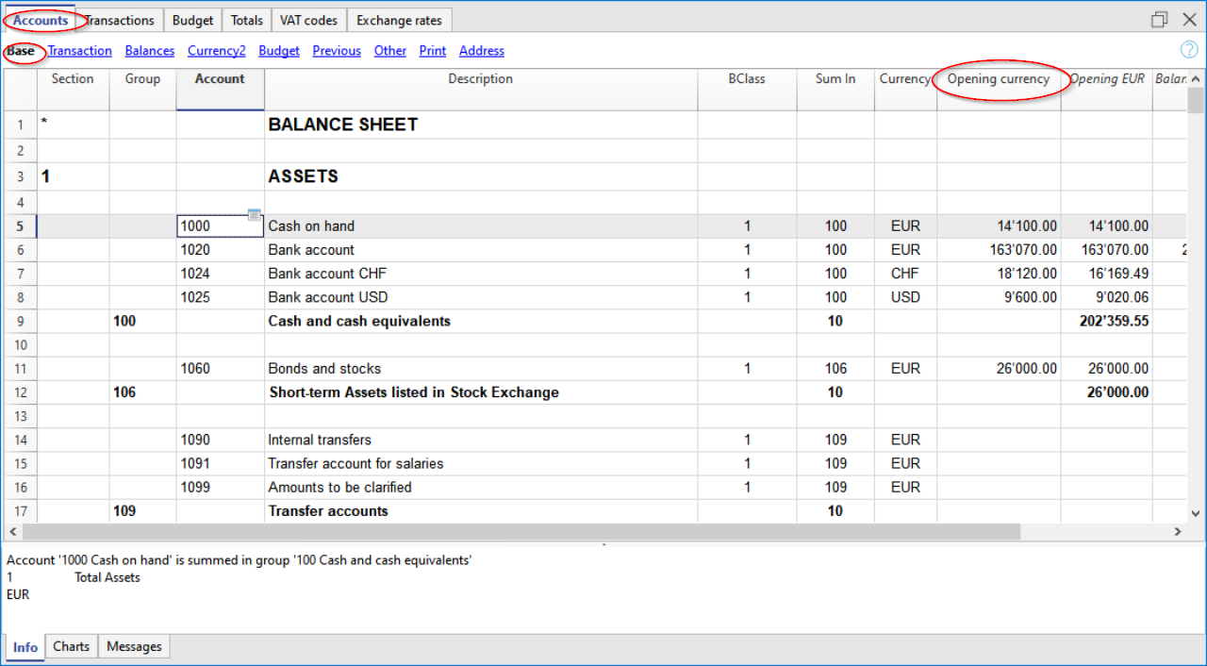The image size is (1207, 666).
Task: Select the Balances view link
Action: pos(150,51)
